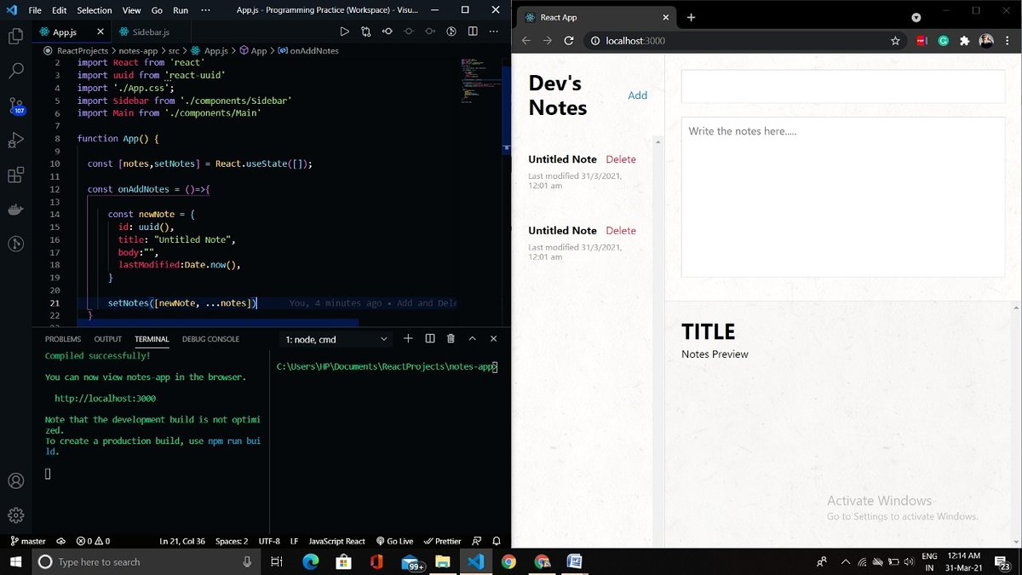Open errors and warnings count in status bar

point(93,541)
